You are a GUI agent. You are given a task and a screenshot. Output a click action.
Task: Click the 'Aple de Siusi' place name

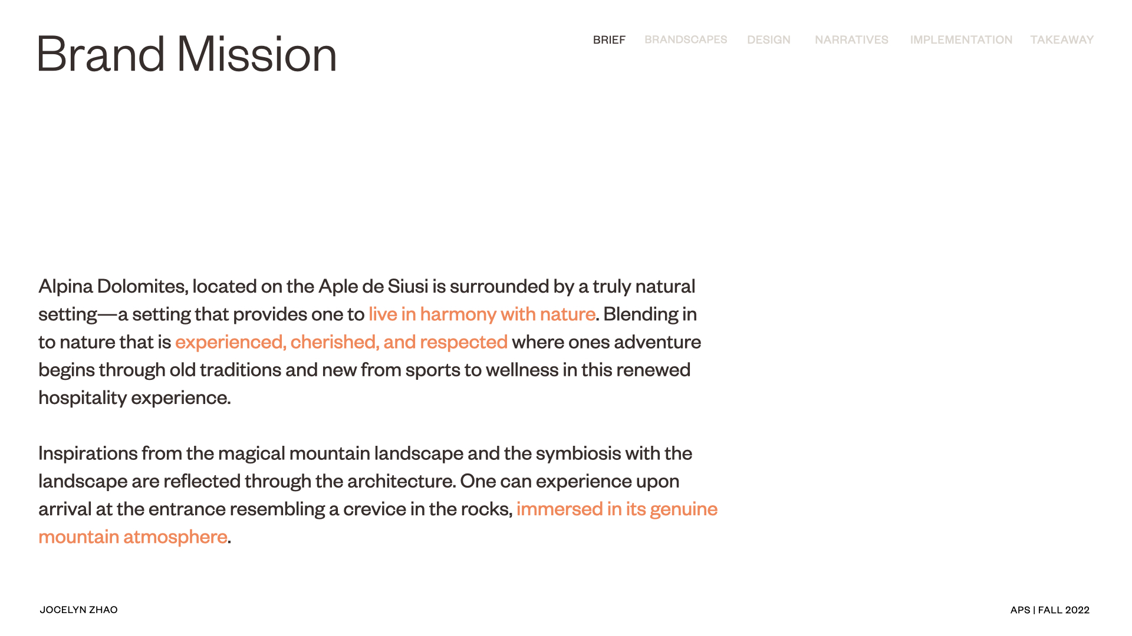coord(373,287)
